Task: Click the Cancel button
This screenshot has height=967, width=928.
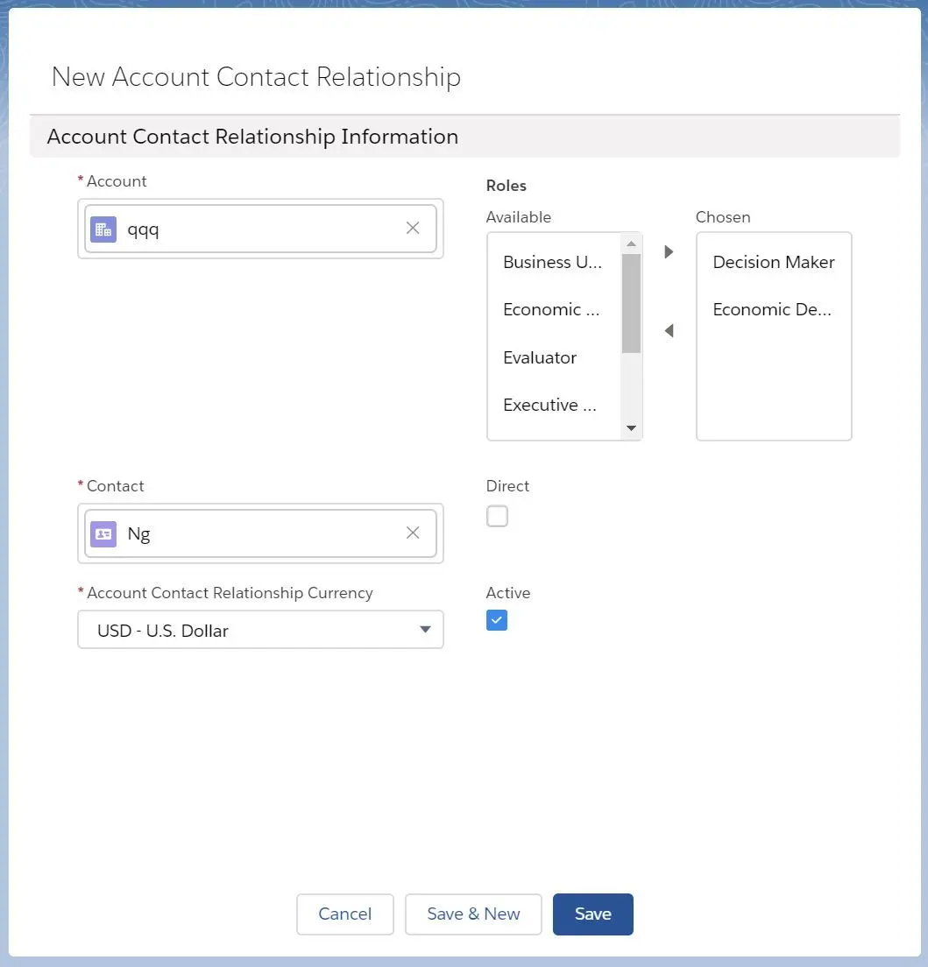Action: coord(345,914)
